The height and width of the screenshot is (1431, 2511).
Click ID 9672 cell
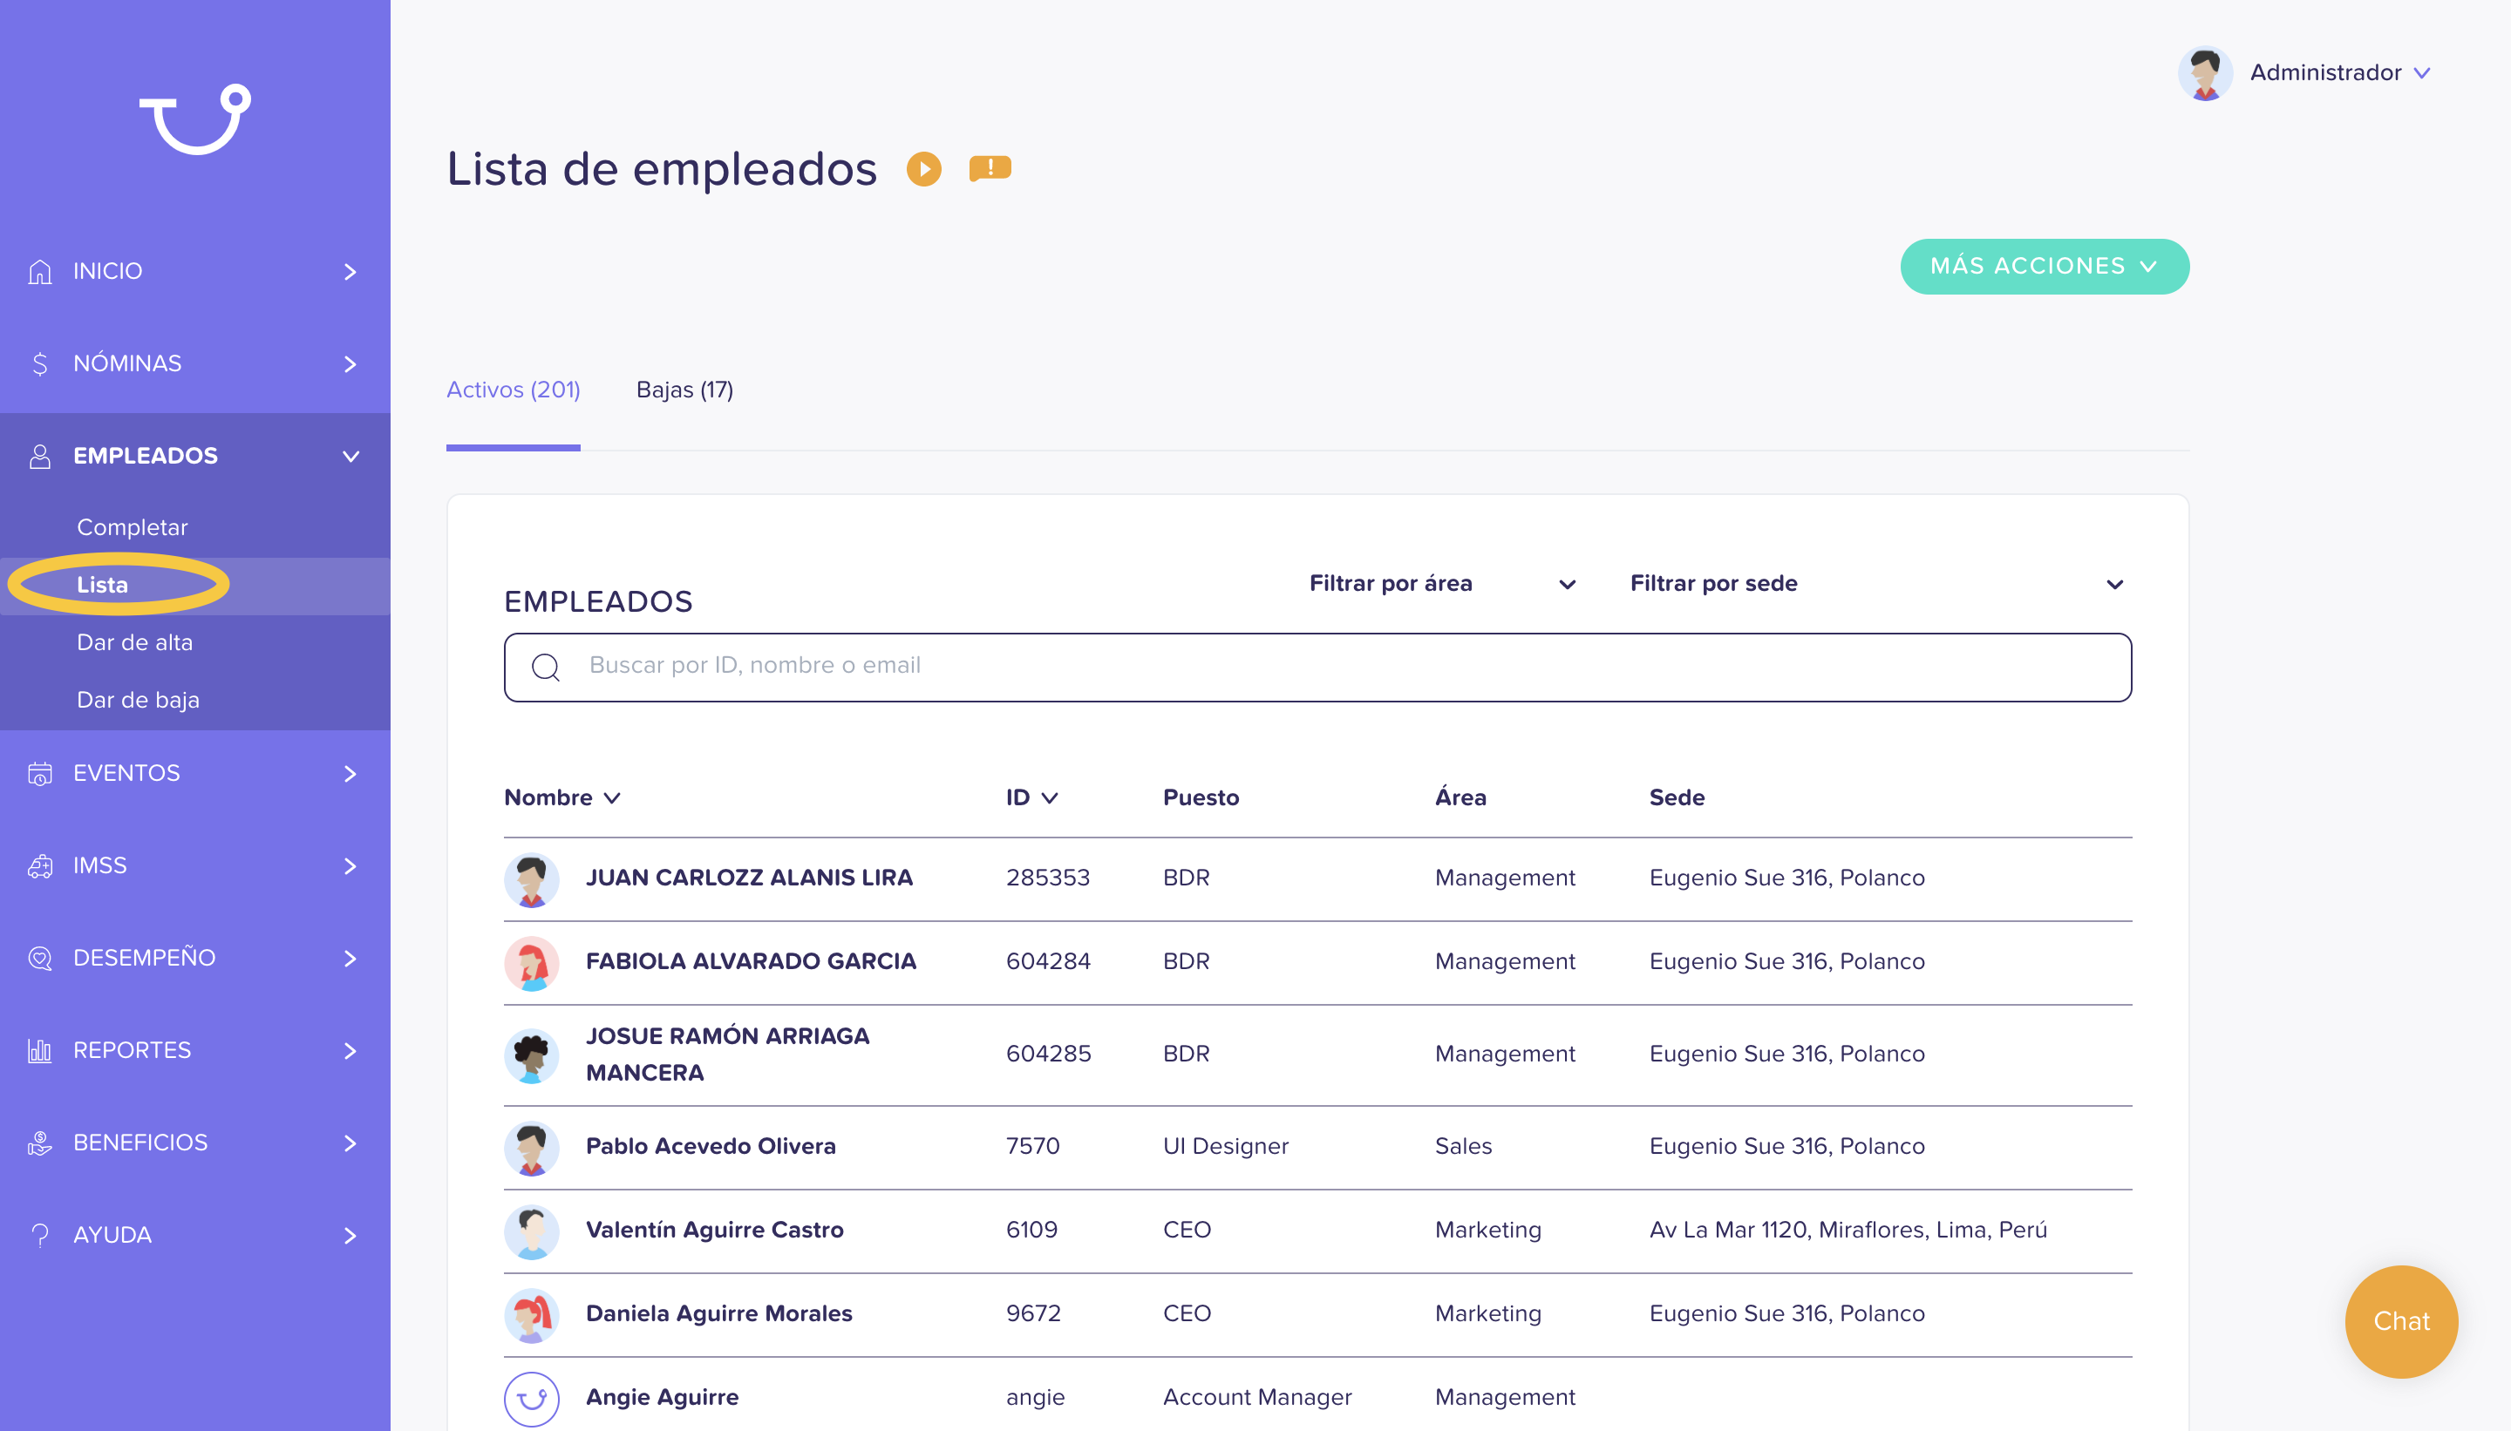click(1032, 1313)
